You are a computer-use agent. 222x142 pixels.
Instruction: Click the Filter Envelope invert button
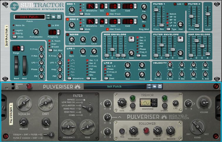tap(180, 39)
